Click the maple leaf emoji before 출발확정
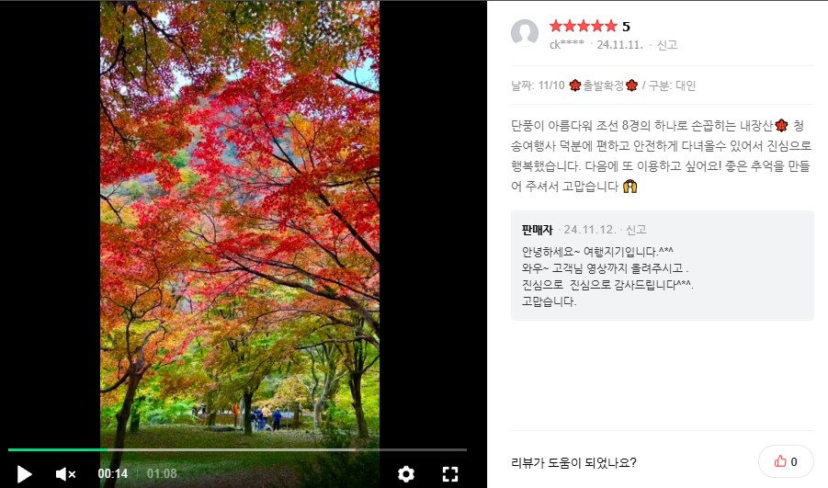The image size is (828, 488). [575, 85]
